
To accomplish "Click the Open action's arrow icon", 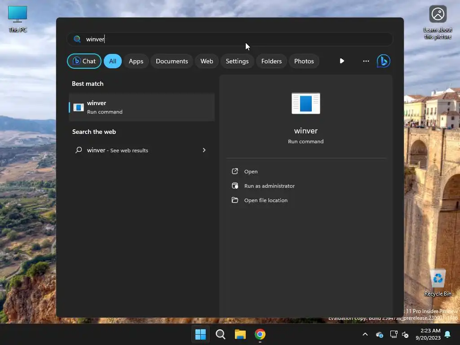I will click(235, 171).
